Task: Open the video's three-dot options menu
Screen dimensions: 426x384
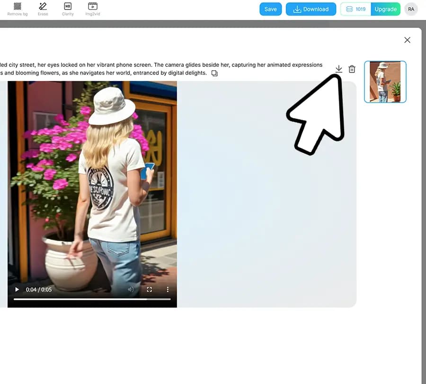Action: coord(168,289)
